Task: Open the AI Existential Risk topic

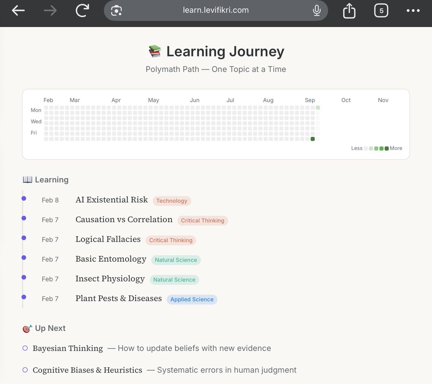Action: (x=112, y=200)
